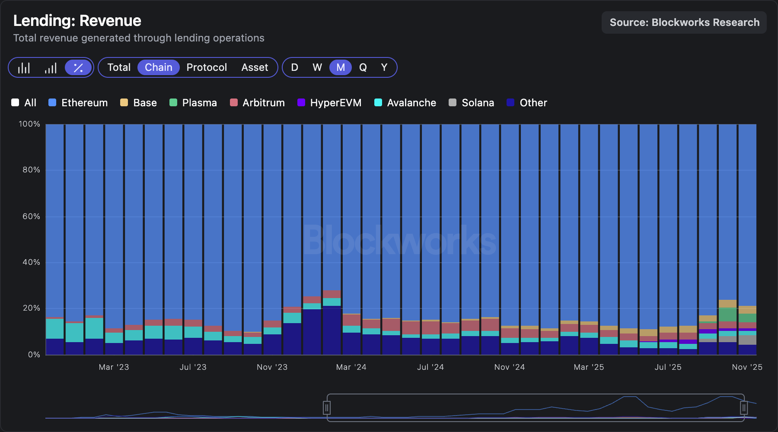The width and height of the screenshot is (778, 432).
Task: Click the Source: Blockworks Research badge
Action: 684,22
